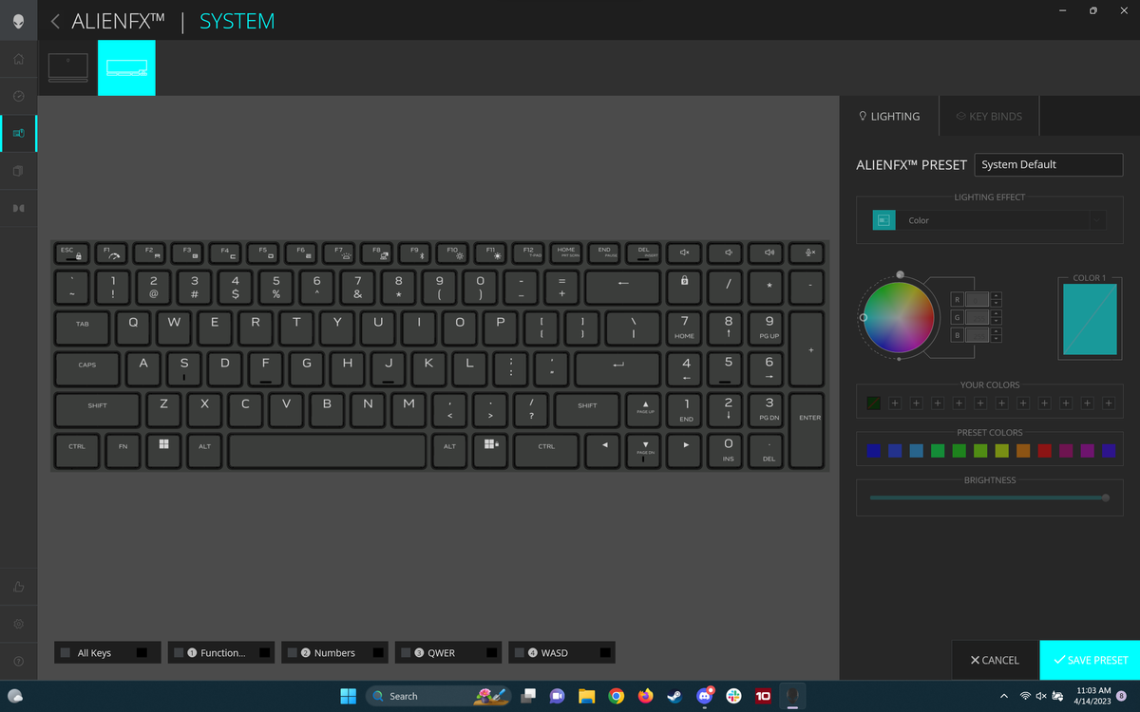Viewport: 1140px width, 712px height.
Task: Go back using the AlienFX back arrow
Action: click(55, 21)
